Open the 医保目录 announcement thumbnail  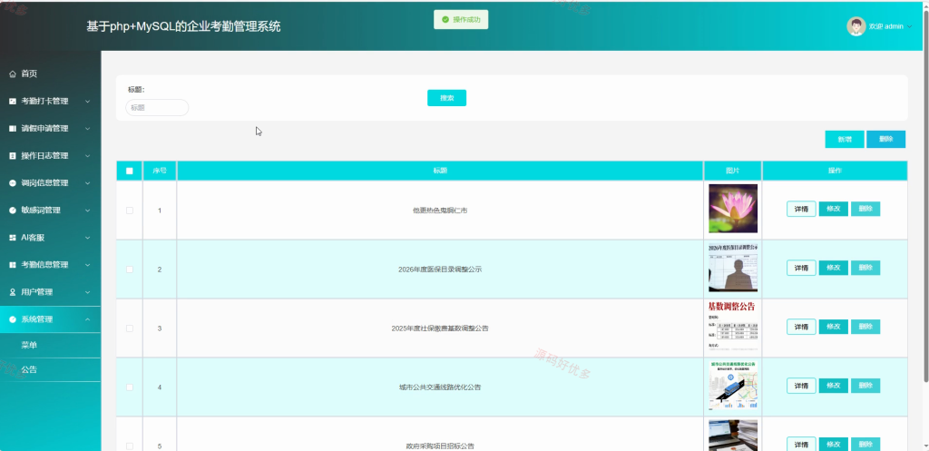[733, 268]
